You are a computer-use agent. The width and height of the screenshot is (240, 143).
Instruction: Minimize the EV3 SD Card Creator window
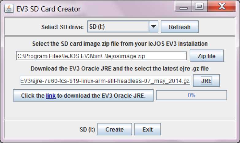pyautogui.click(x=184, y=7)
